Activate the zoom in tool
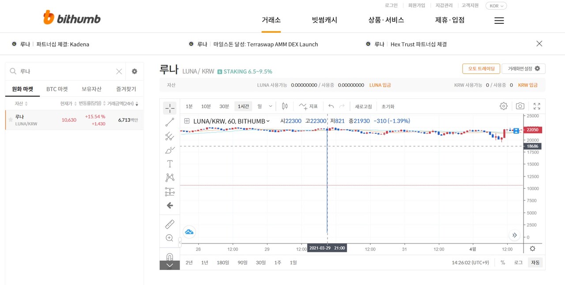Screen dimensions: 565x285 point(169,238)
